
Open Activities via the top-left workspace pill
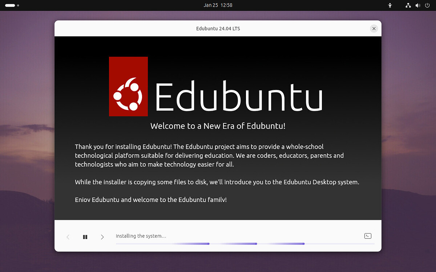point(10,5)
